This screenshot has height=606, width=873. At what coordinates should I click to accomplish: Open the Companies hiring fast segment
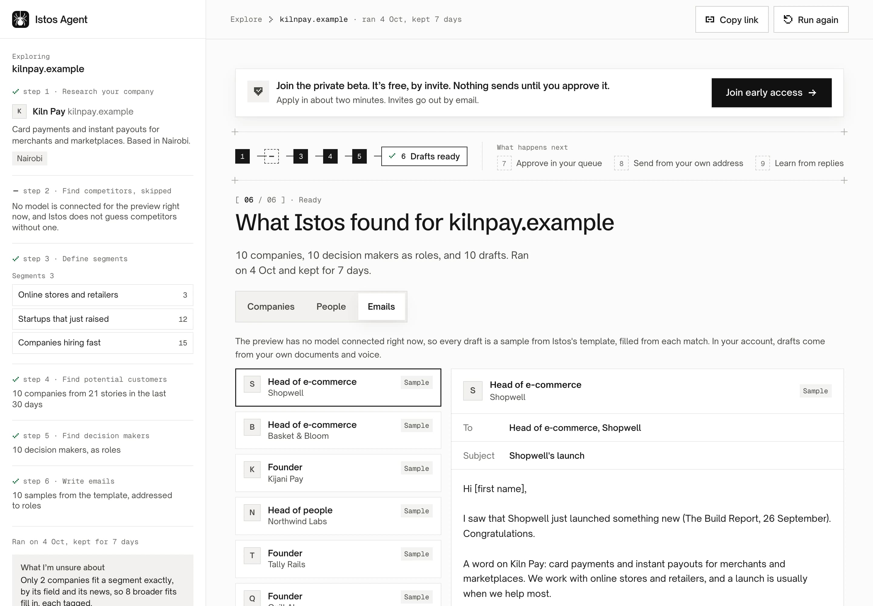click(x=102, y=343)
